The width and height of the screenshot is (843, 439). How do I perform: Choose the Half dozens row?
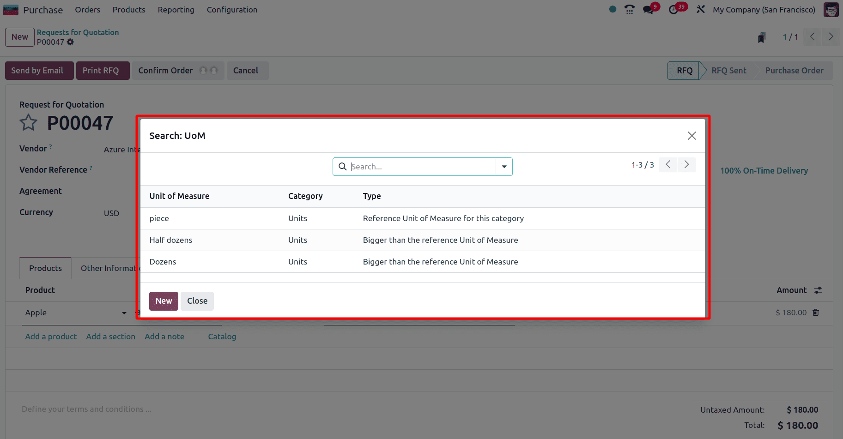click(423, 240)
